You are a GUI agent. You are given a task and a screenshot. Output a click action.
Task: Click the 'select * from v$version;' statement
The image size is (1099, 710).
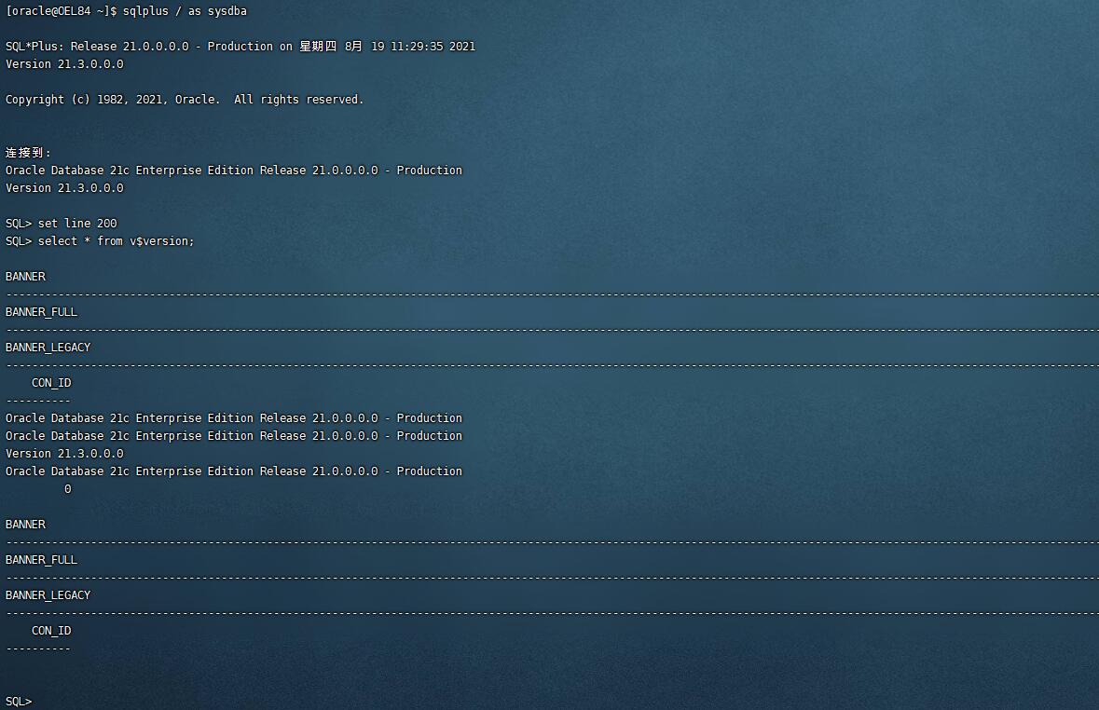(116, 241)
